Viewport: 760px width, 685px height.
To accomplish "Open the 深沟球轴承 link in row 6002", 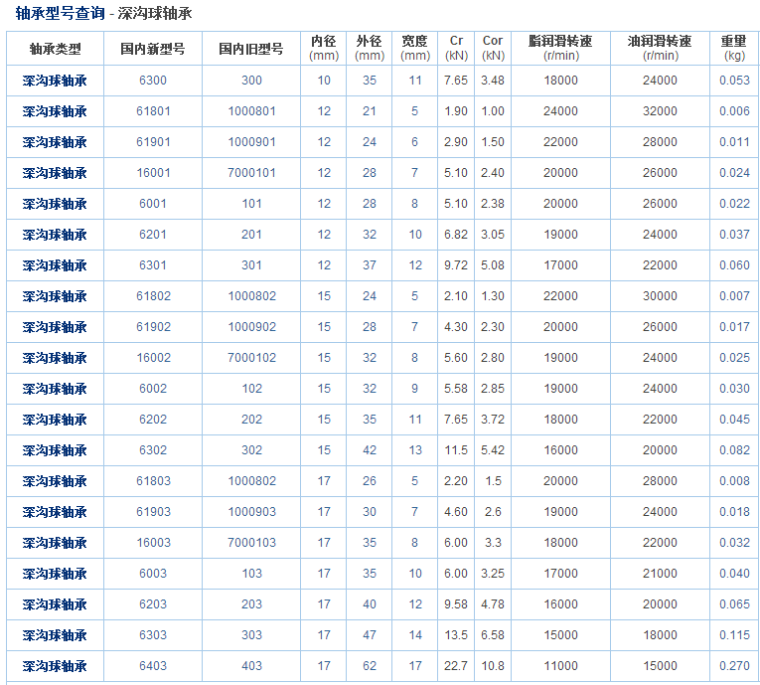I will (55, 389).
